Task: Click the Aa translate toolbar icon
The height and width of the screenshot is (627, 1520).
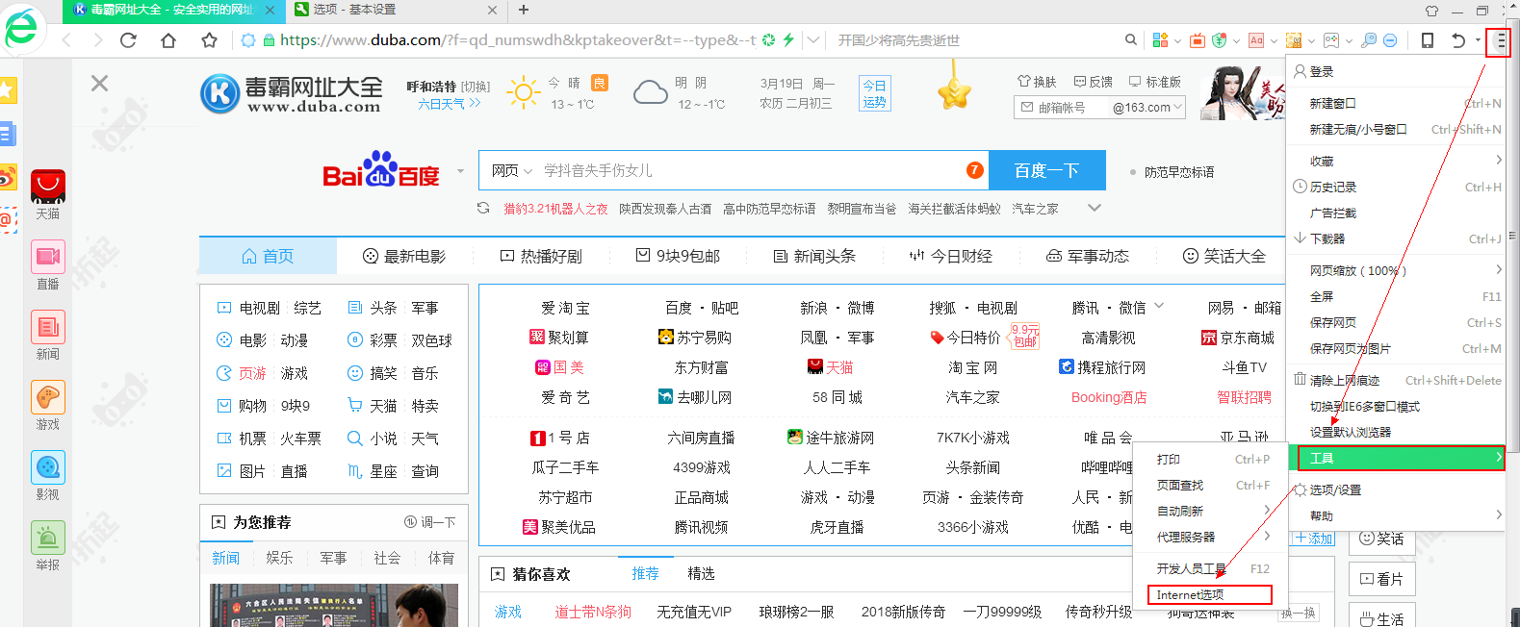Action: tap(1256, 40)
